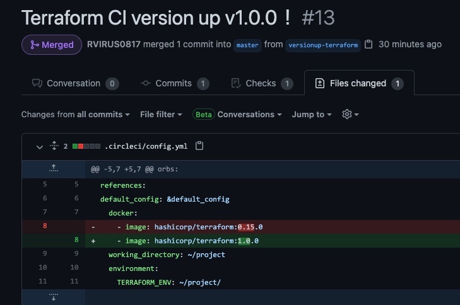Open RVIRUS0817 user profile link

(114, 45)
